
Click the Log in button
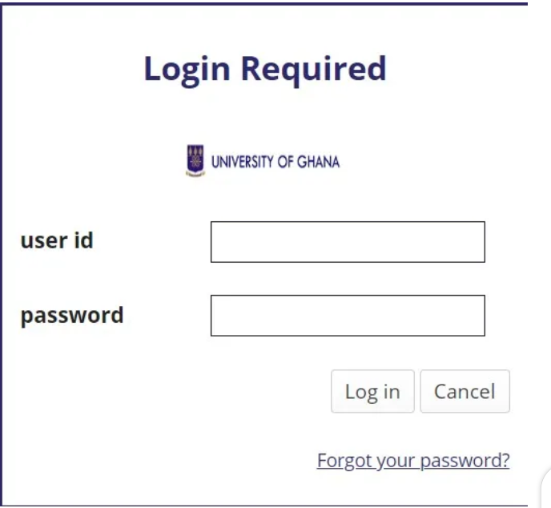coord(372,391)
